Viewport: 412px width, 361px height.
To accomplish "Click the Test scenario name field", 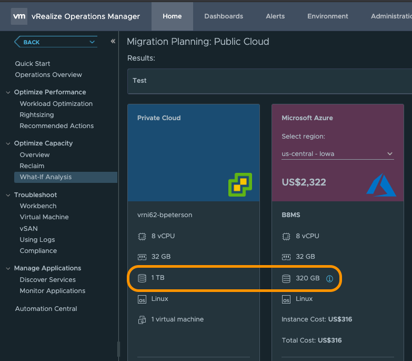I will click(269, 81).
